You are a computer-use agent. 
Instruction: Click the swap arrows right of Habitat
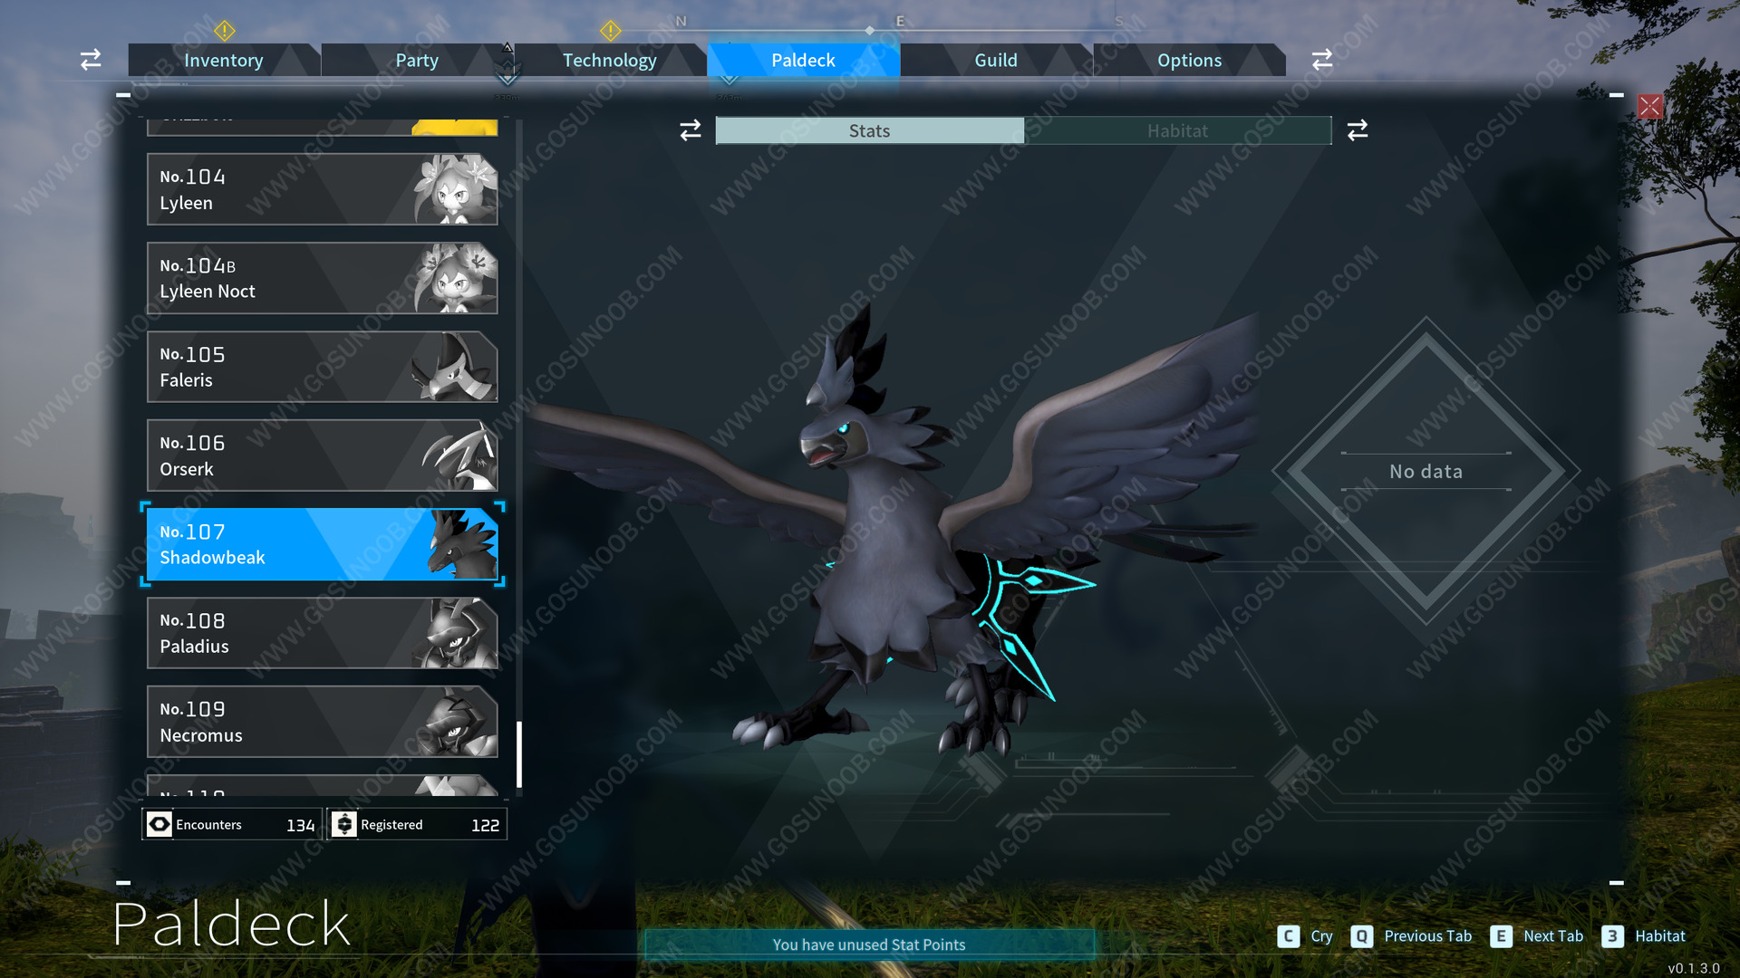[1358, 130]
